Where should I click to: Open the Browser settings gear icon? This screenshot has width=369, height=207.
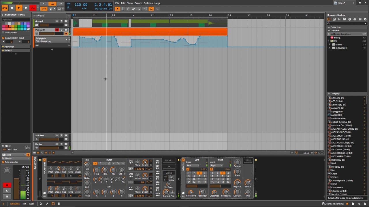(365, 19)
